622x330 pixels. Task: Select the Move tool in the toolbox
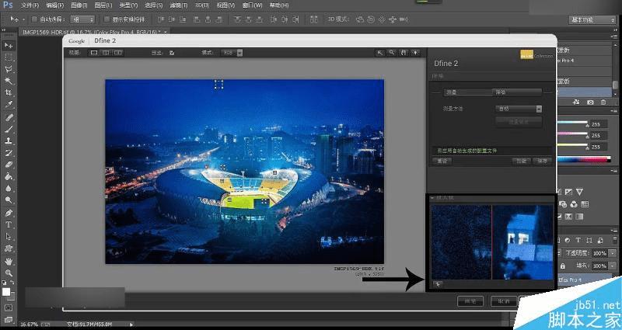pyautogui.click(x=9, y=45)
